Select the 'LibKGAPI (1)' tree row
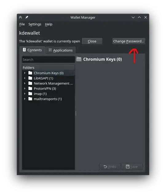 pyautogui.click(x=49, y=78)
